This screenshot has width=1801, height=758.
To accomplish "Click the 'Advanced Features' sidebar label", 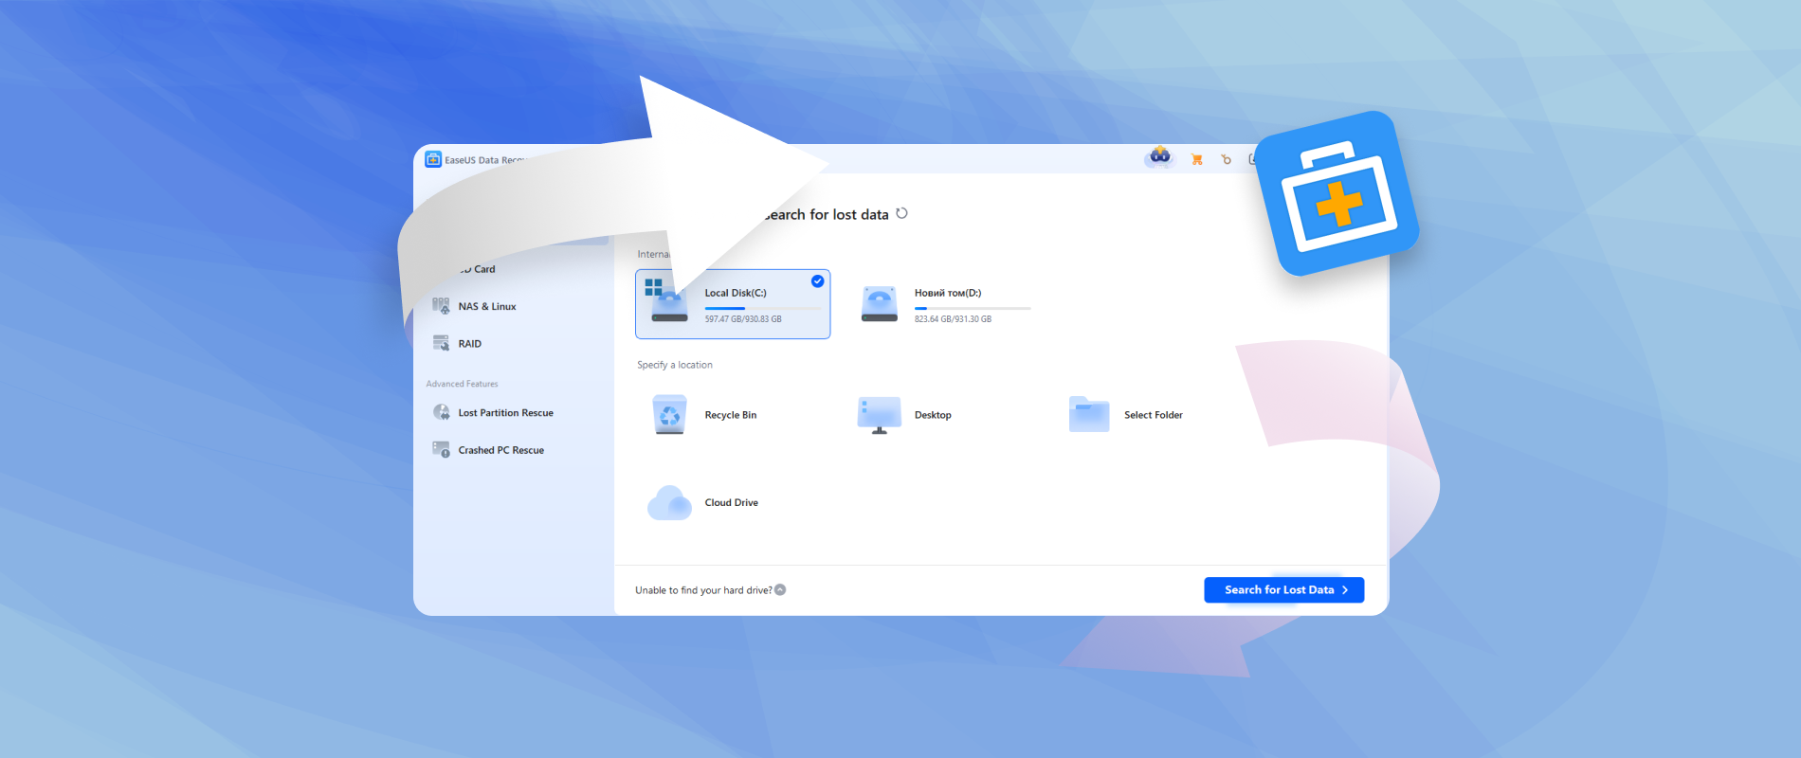I will 462,384.
